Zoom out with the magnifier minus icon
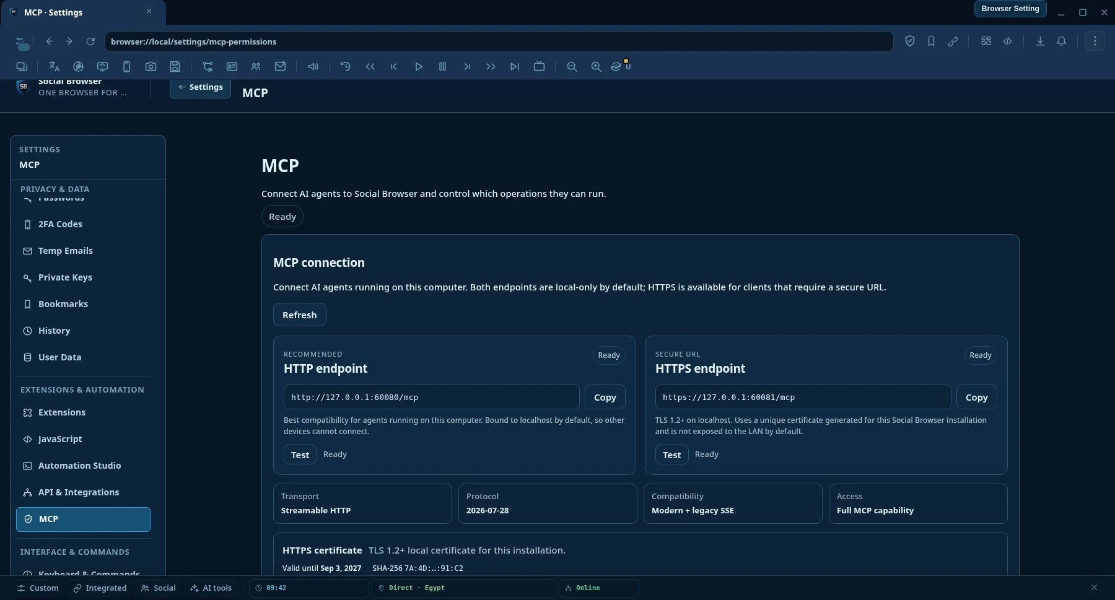1115x600 pixels. (572, 66)
